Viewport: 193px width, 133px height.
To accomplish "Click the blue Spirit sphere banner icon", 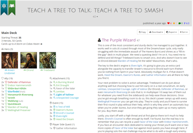I will click(4, 8).
